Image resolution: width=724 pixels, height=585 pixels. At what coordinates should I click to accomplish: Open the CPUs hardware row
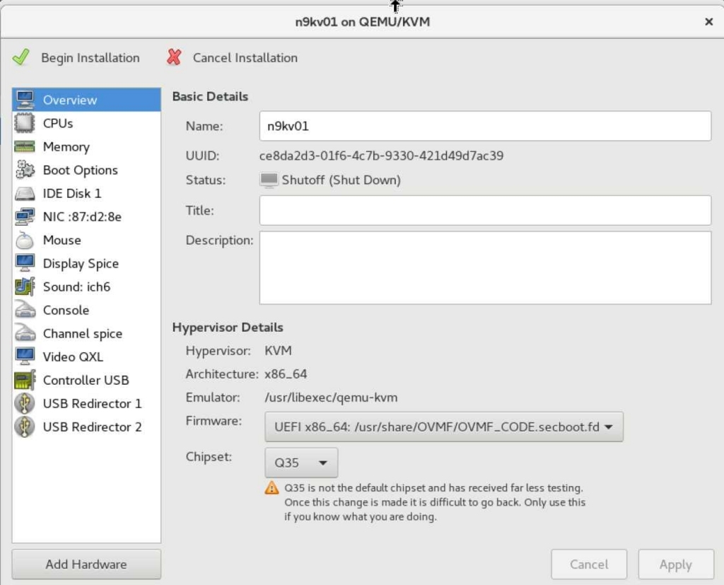pos(86,123)
